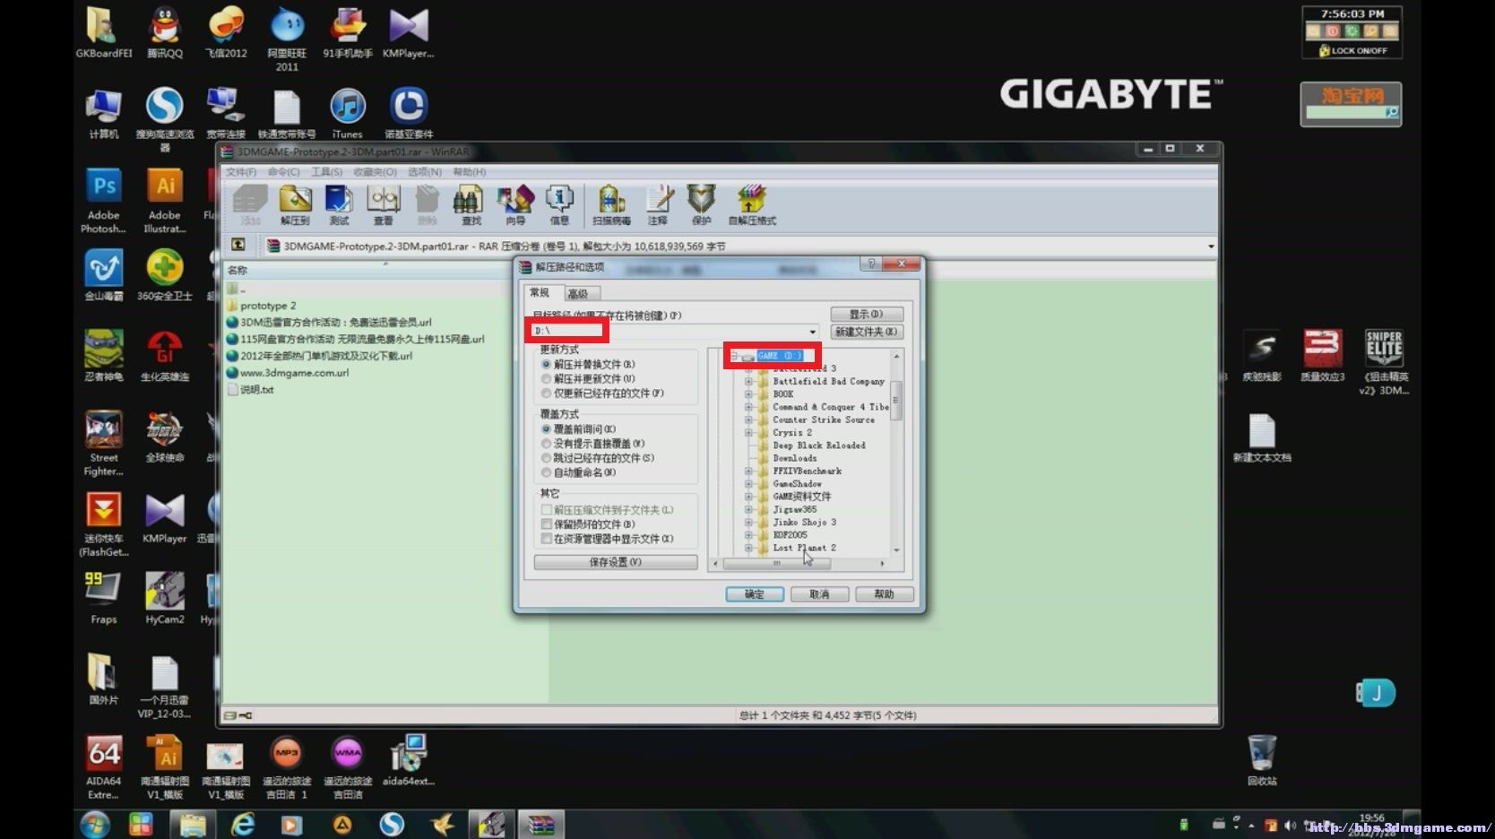Expand the Counter Strike Source folder node
Viewport: 1495px width, 839px height.
pyautogui.click(x=748, y=419)
